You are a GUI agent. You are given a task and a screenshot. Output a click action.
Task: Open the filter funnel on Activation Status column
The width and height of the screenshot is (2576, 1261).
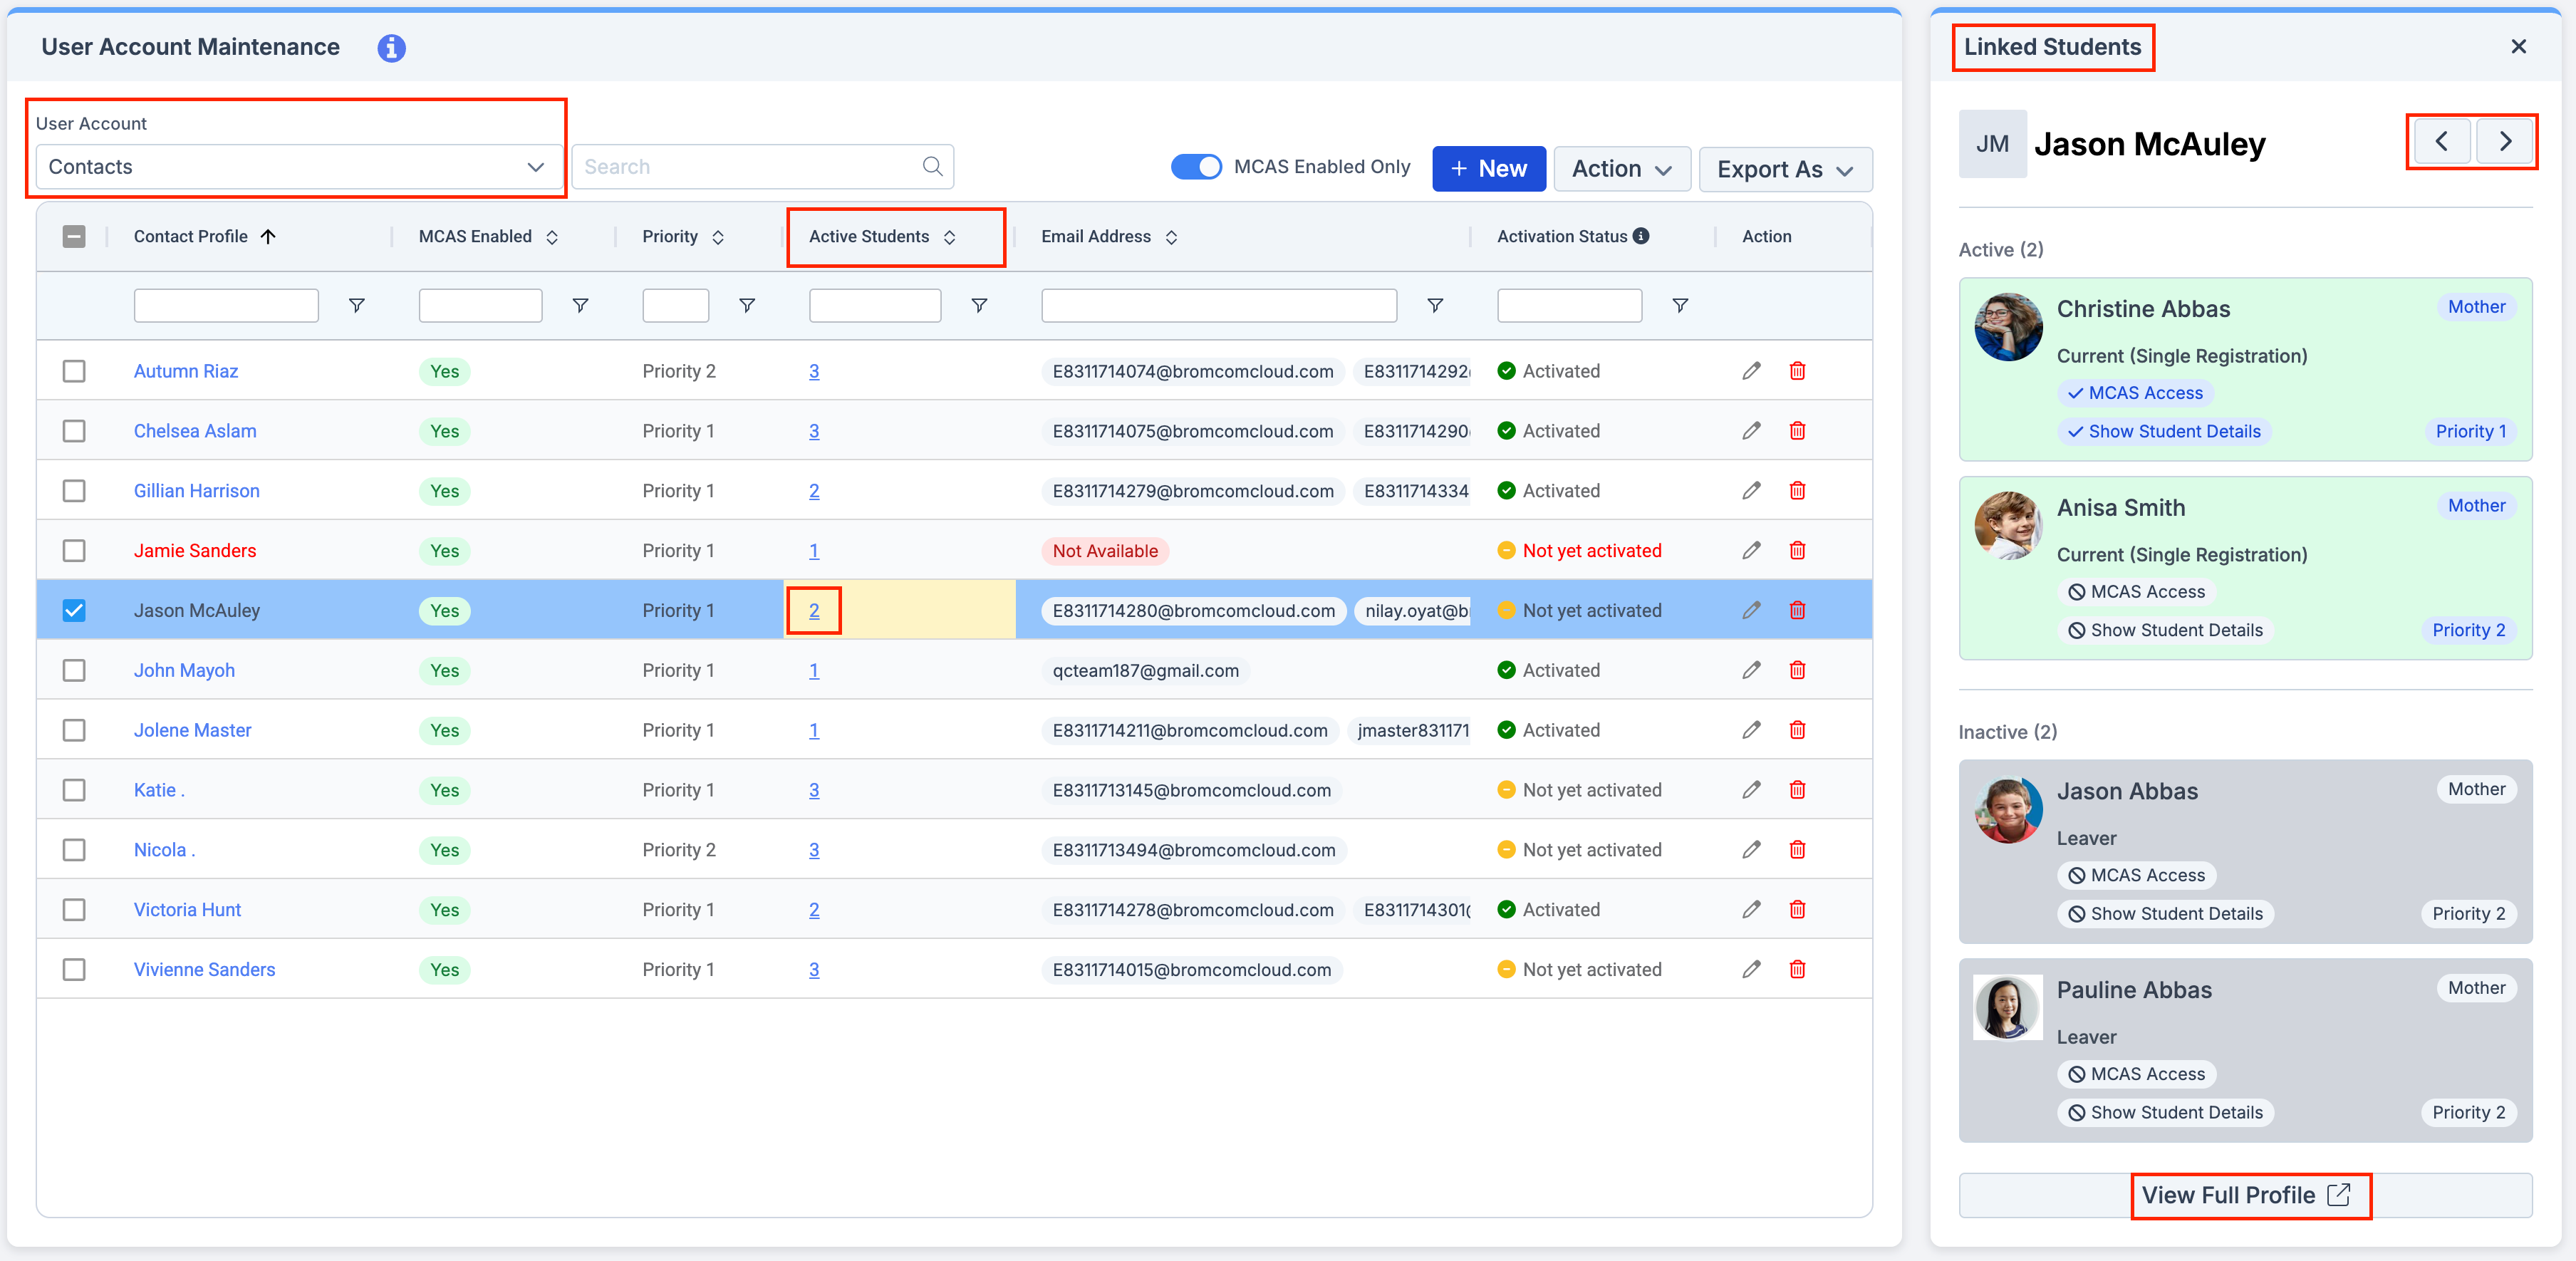pos(1680,305)
